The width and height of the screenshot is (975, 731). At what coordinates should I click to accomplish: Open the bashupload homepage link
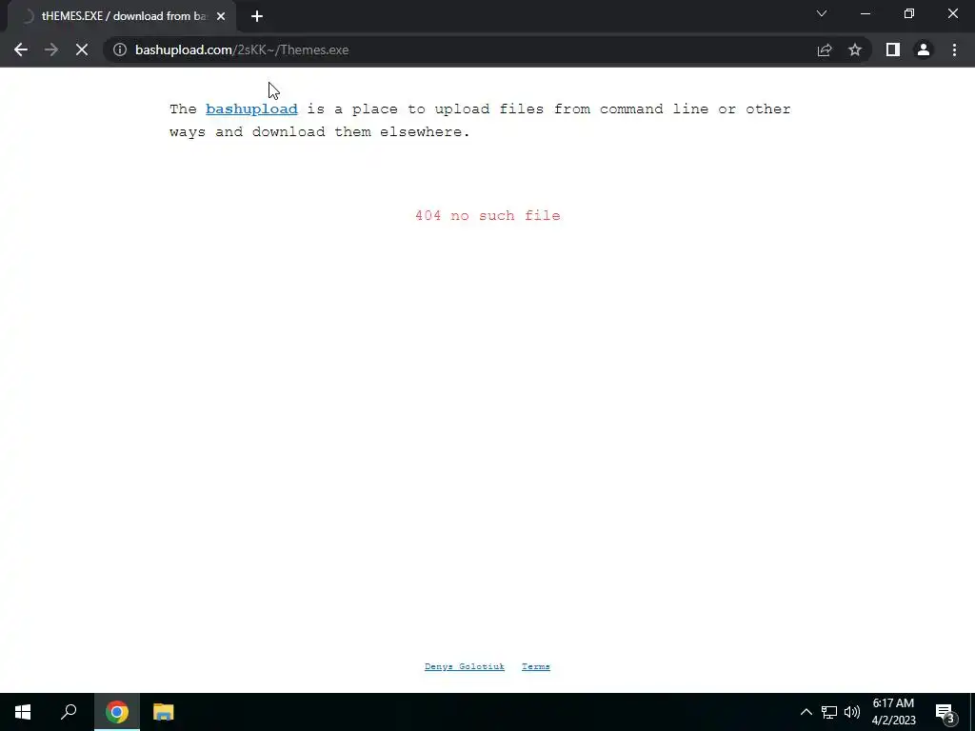[x=251, y=109]
